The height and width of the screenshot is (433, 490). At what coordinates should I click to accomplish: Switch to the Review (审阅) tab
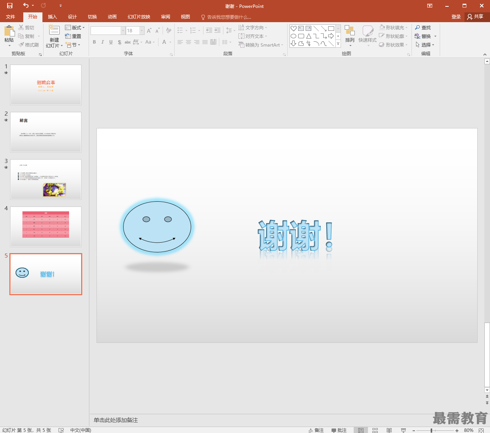pos(166,17)
